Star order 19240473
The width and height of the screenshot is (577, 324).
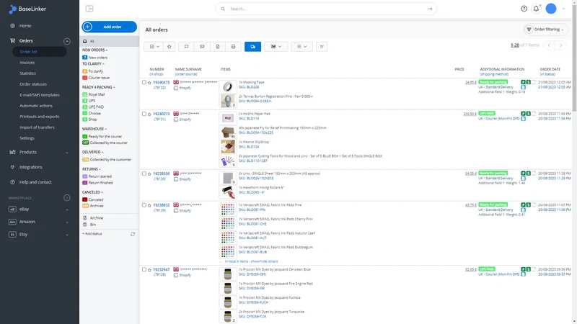click(149, 83)
